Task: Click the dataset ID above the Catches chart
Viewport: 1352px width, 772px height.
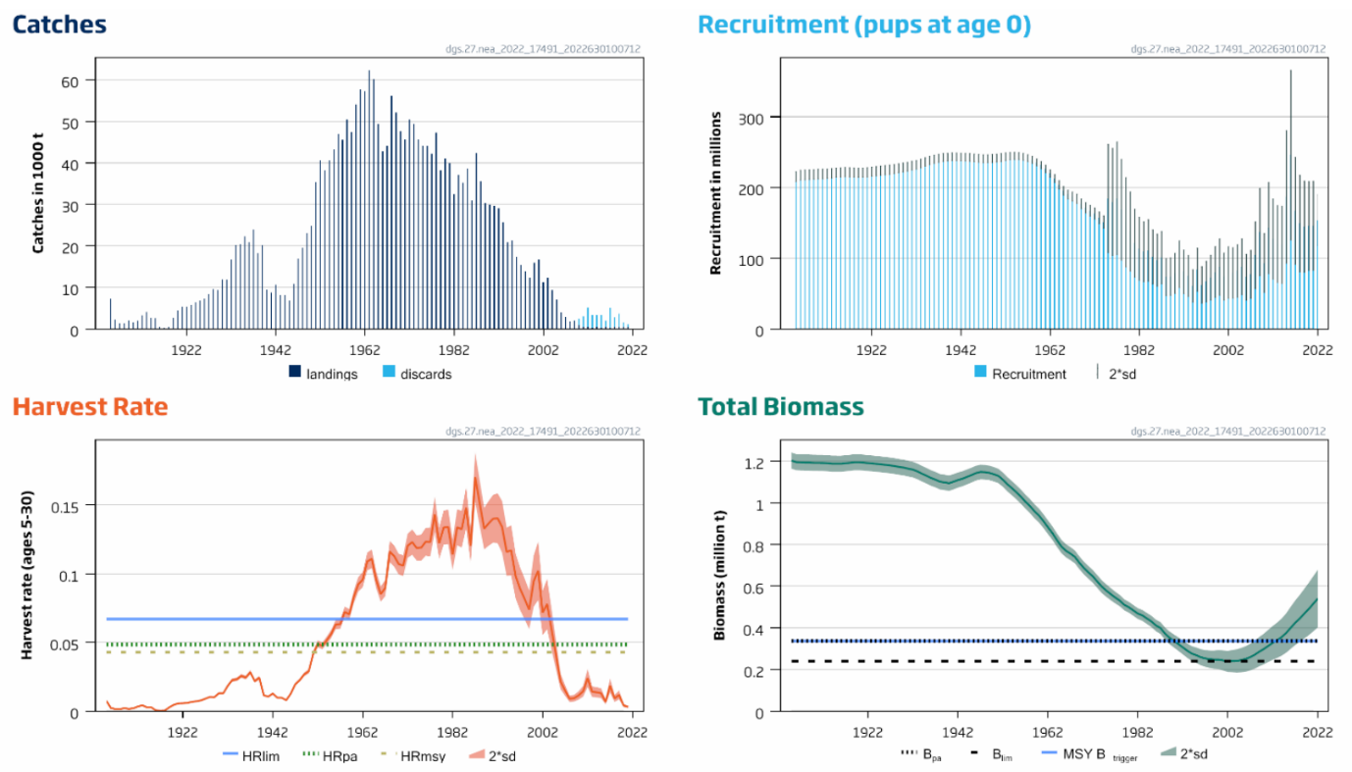Action: (x=544, y=49)
